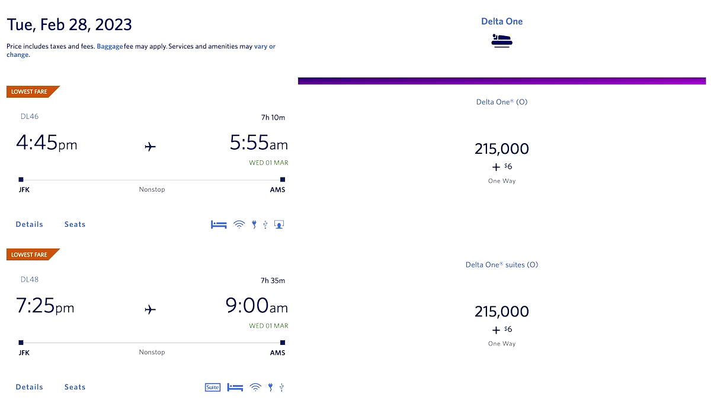Select the flat-bed icon on flight DL48

pos(235,387)
